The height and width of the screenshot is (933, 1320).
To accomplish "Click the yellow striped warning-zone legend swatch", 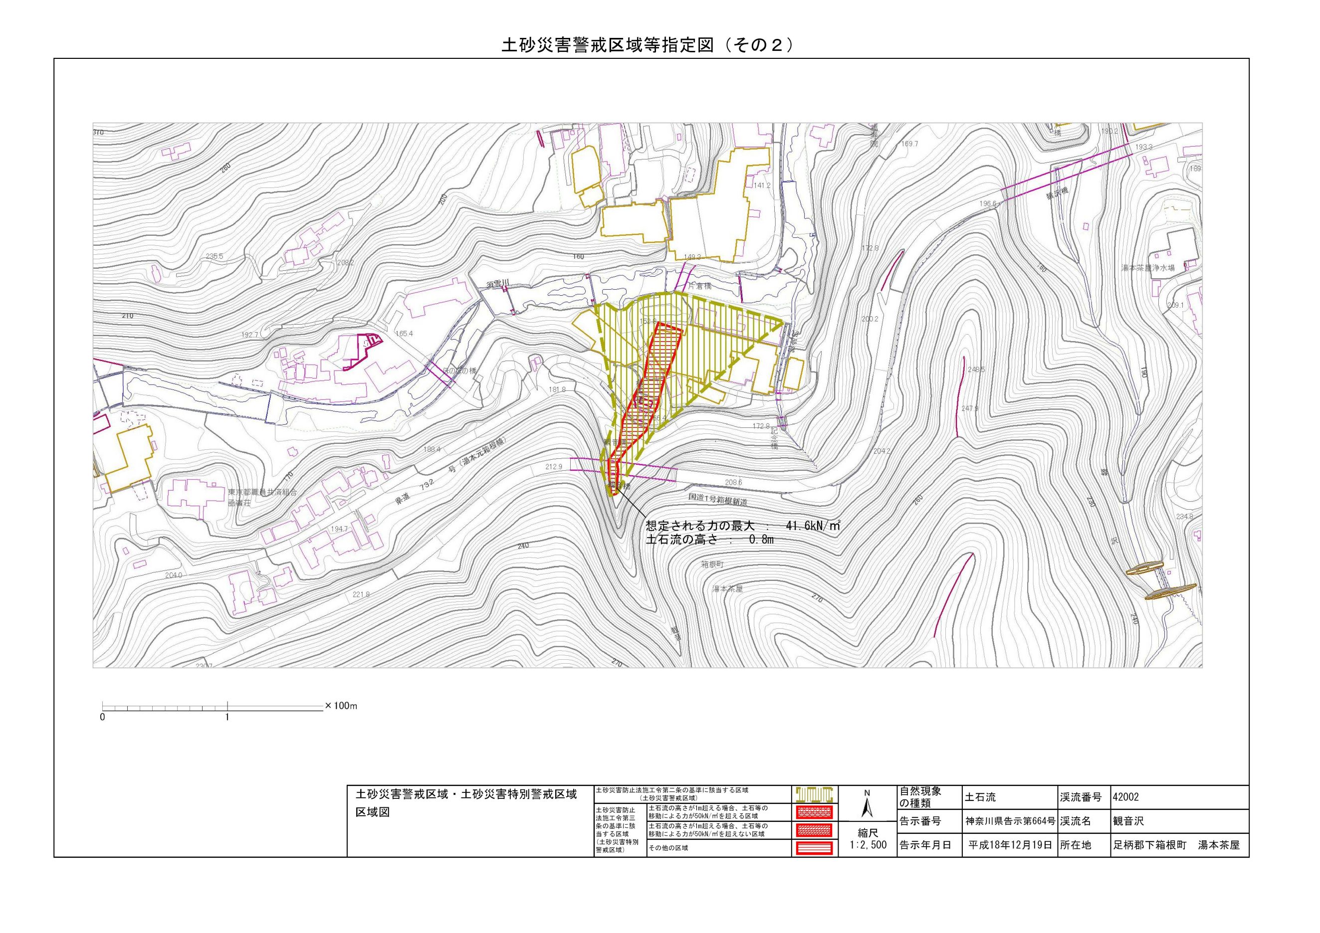I will coord(815,794).
